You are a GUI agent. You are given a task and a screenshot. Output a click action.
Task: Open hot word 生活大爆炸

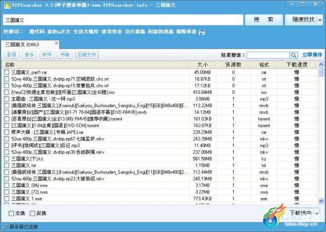pyautogui.click(x=86, y=31)
